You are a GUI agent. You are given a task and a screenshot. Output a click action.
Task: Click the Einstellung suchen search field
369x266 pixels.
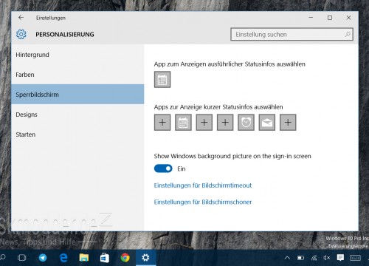point(292,34)
